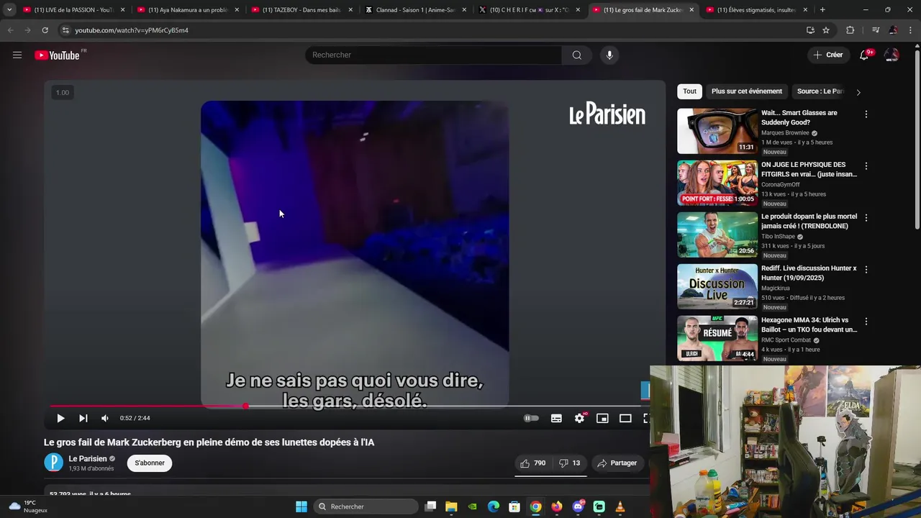This screenshot has width=921, height=518.
Task: Switch to Clannad Saison 1 tab
Action: tap(414, 10)
